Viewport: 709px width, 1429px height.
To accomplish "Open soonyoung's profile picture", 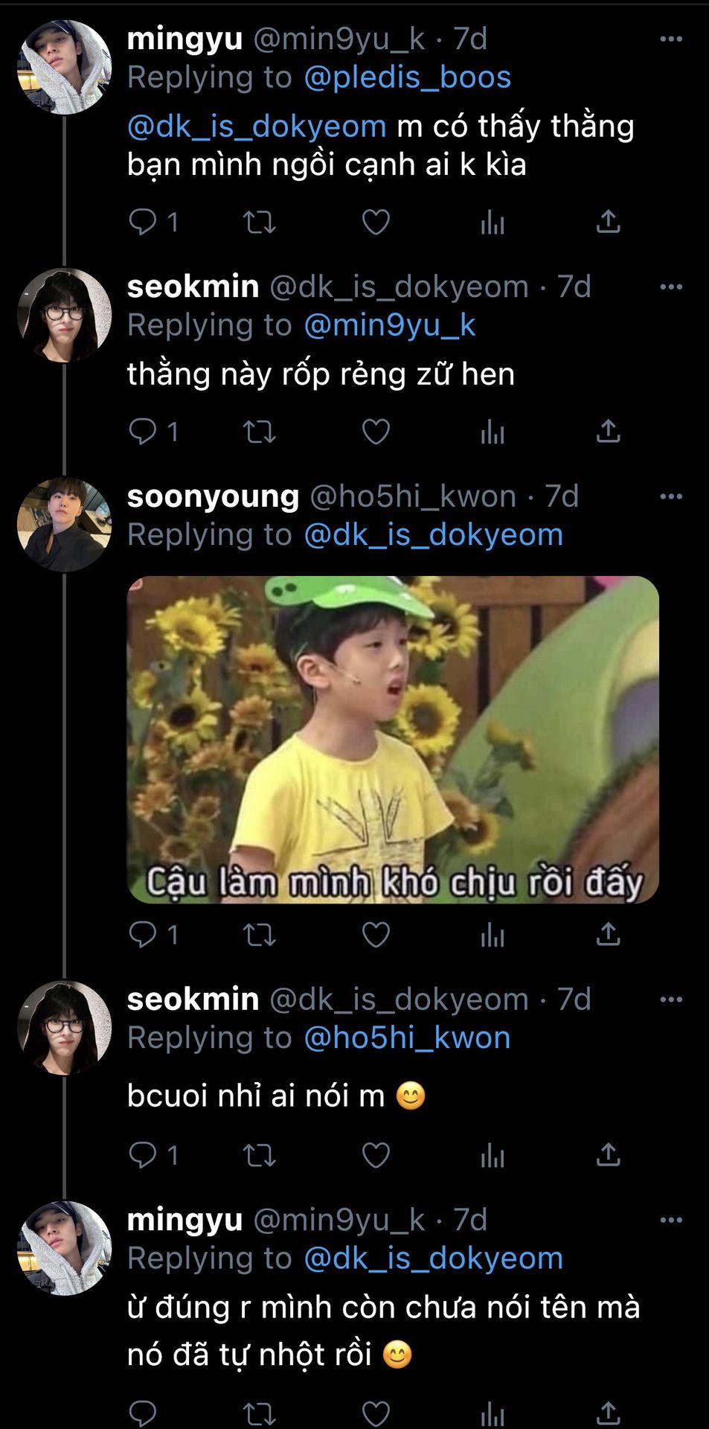I will pos(64,524).
